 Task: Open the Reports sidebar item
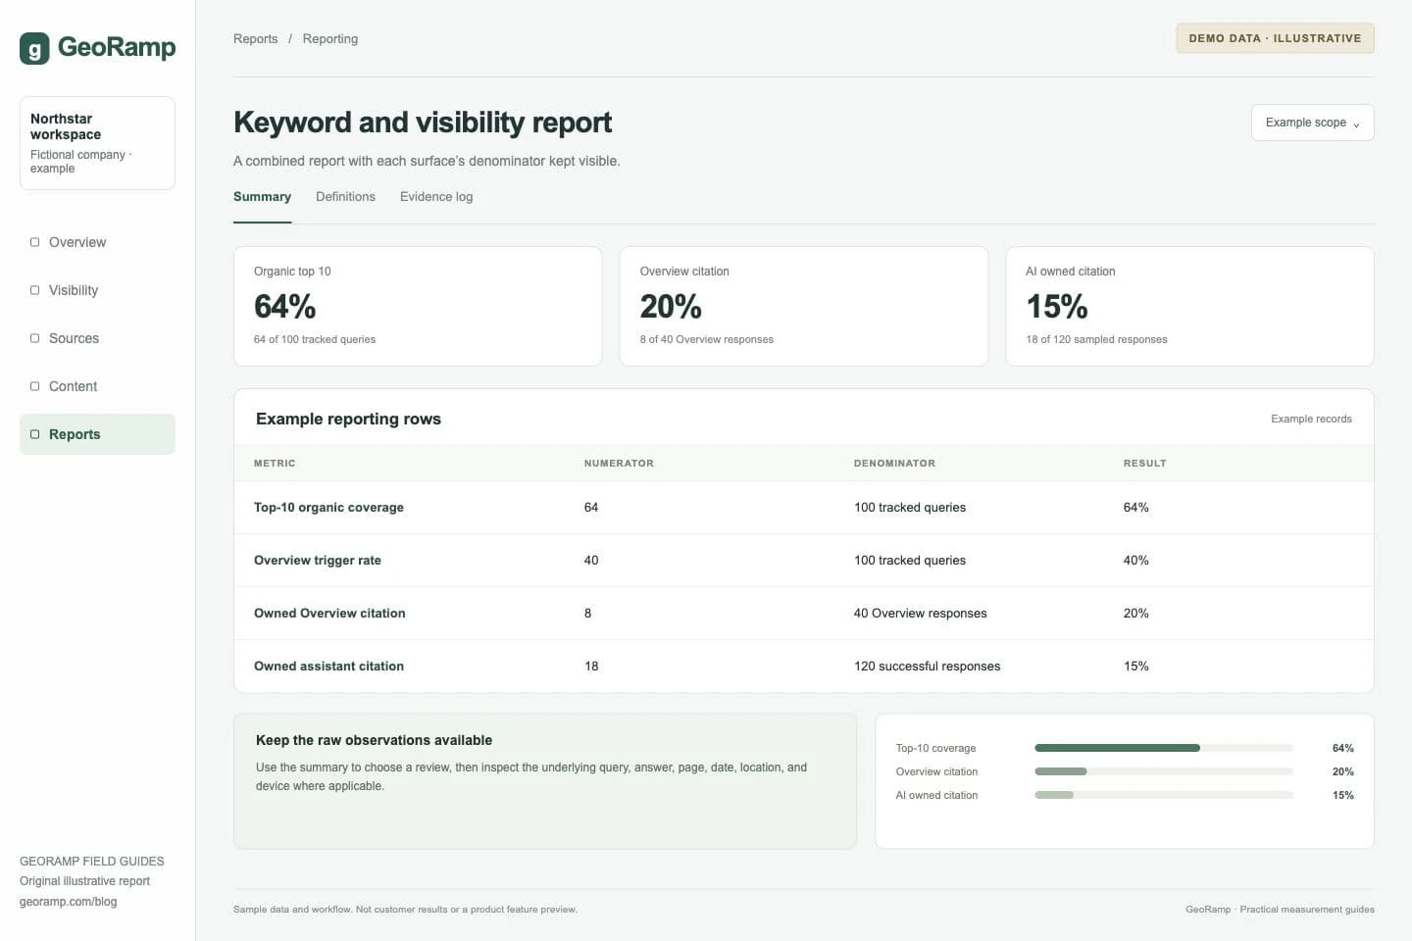pyautogui.click(x=97, y=434)
